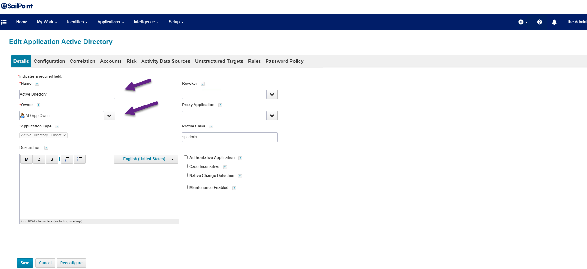Show help tooltip for Name field

click(37, 84)
